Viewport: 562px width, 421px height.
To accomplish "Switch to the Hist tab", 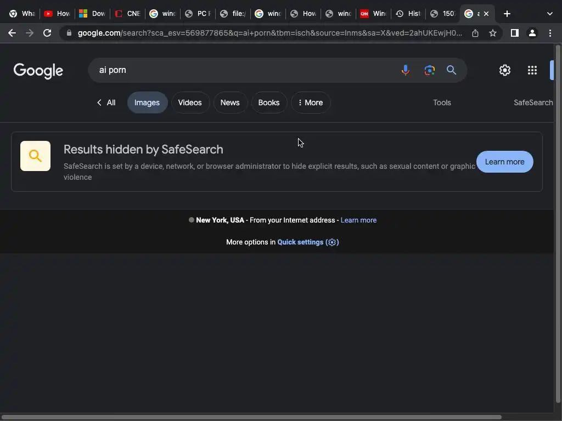I will (408, 14).
